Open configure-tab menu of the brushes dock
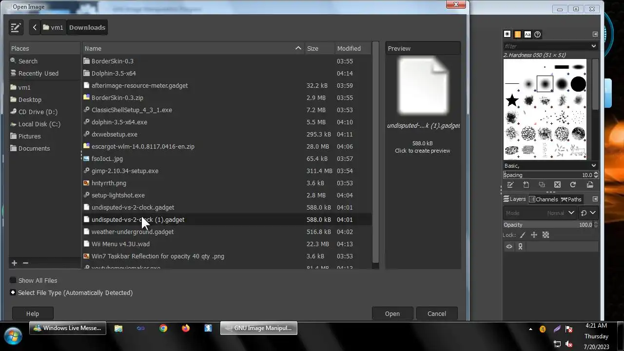Image resolution: width=624 pixels, height=351 pixels. tap(595, 34)
